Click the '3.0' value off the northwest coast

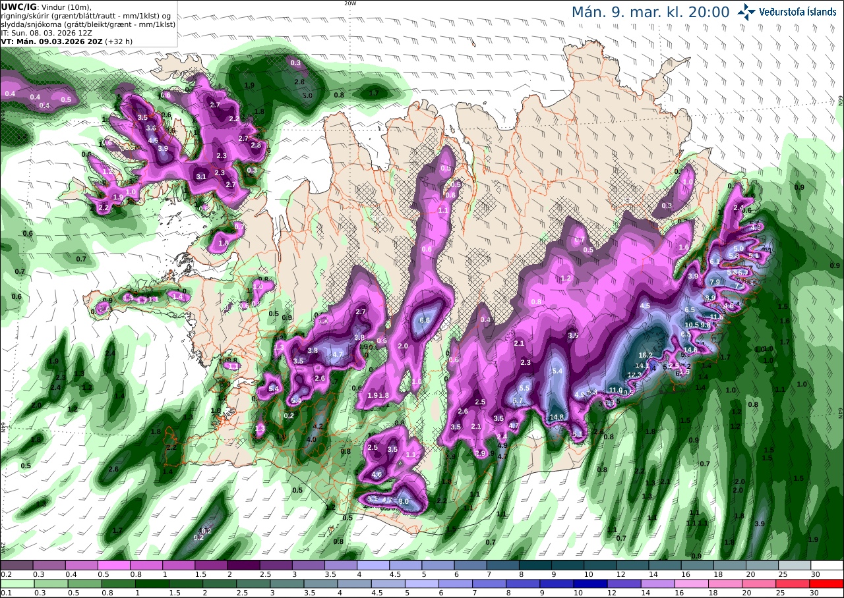pos(307,95)
